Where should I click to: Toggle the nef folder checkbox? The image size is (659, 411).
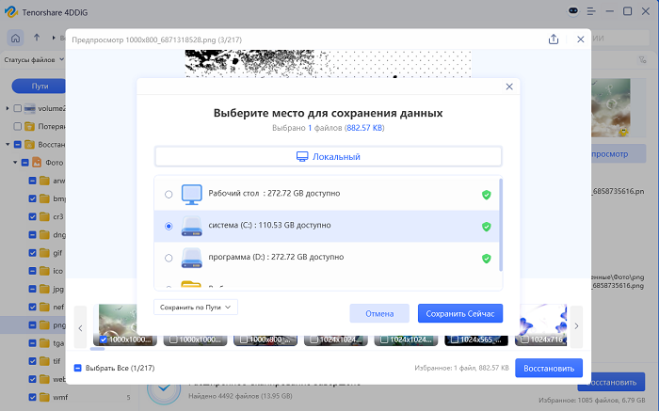click(x=32, y=307)
